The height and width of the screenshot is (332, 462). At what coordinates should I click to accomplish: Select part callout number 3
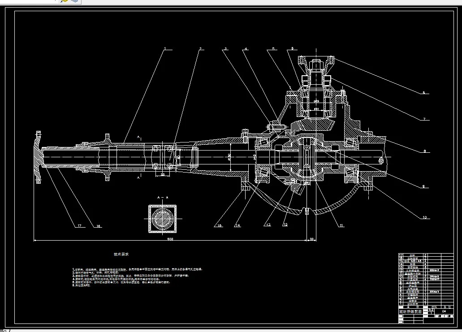226,48
